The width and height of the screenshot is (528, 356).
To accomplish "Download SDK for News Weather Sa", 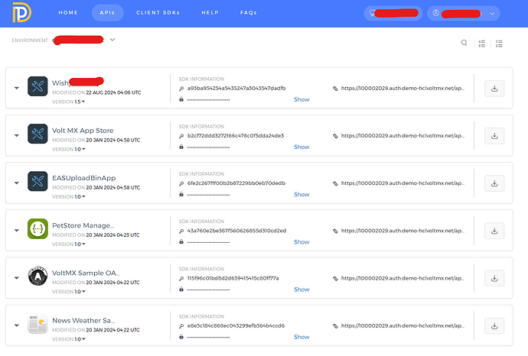I will [494, 325].
